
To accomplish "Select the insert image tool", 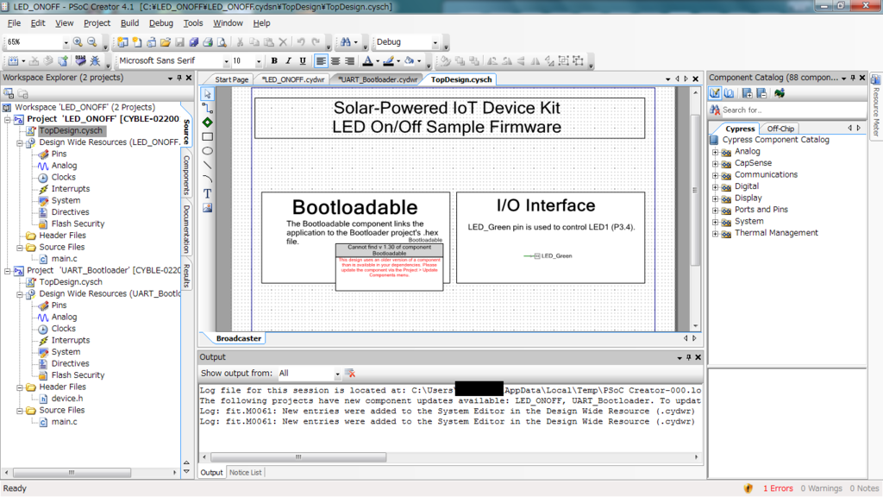I will pyautogui.click(x=207, y=208).
